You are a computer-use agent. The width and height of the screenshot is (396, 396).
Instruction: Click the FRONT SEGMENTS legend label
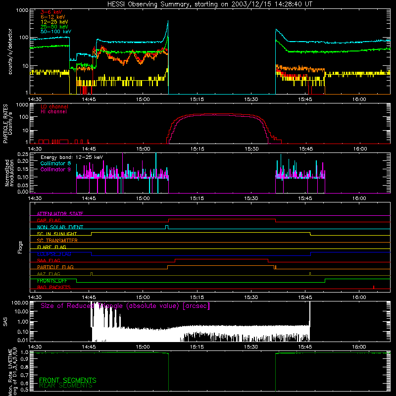pos(68,380)
